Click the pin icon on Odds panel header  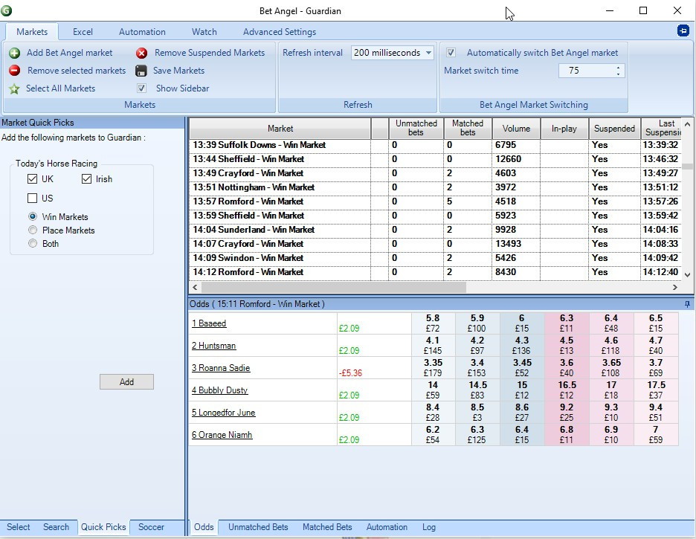coord(687,304)
